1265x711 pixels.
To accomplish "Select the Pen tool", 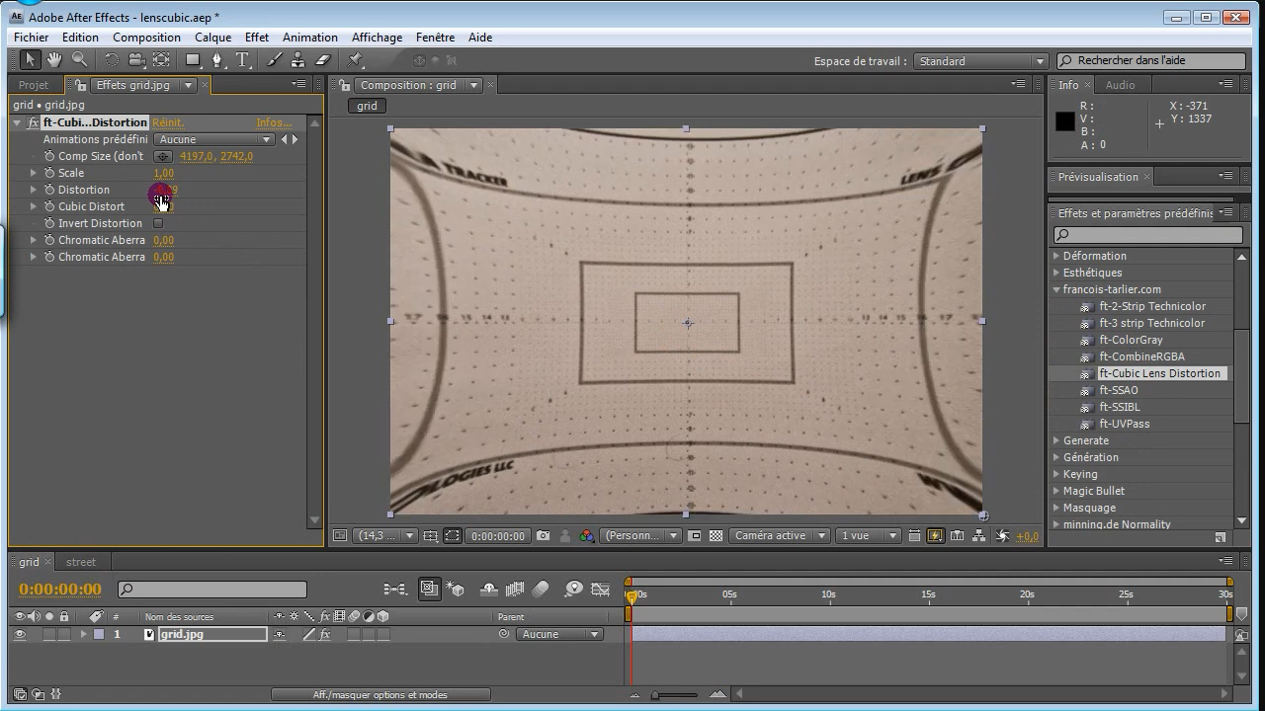I will pyautogui.click(x=217, y=60).
